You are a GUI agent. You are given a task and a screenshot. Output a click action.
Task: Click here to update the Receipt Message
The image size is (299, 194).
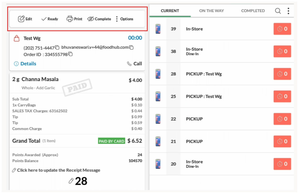tap(56, 170)
